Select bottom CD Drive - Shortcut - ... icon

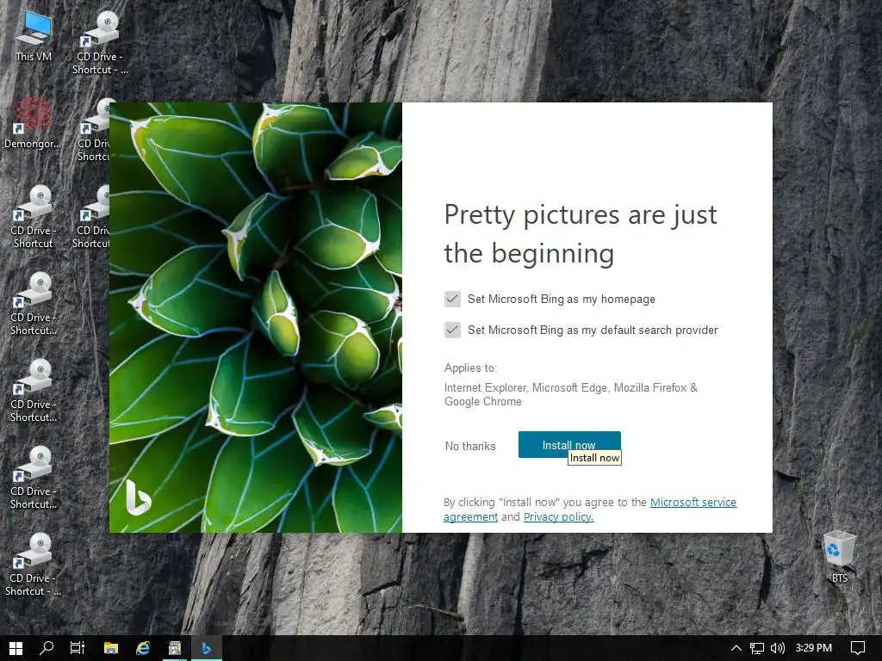33,565
